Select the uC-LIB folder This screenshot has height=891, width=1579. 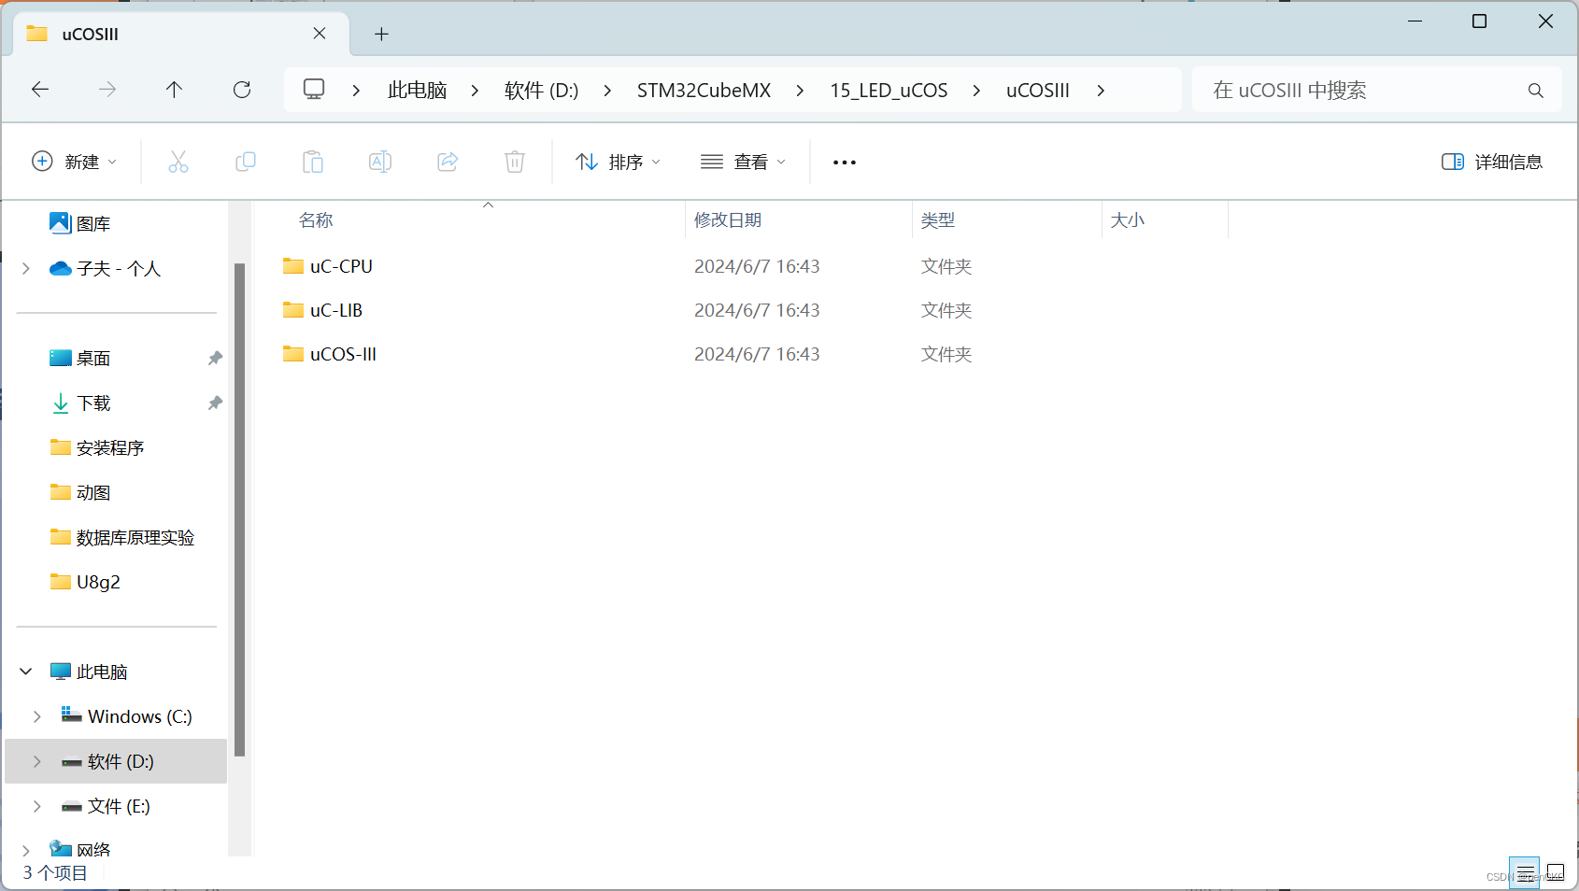tap(335, 310)
